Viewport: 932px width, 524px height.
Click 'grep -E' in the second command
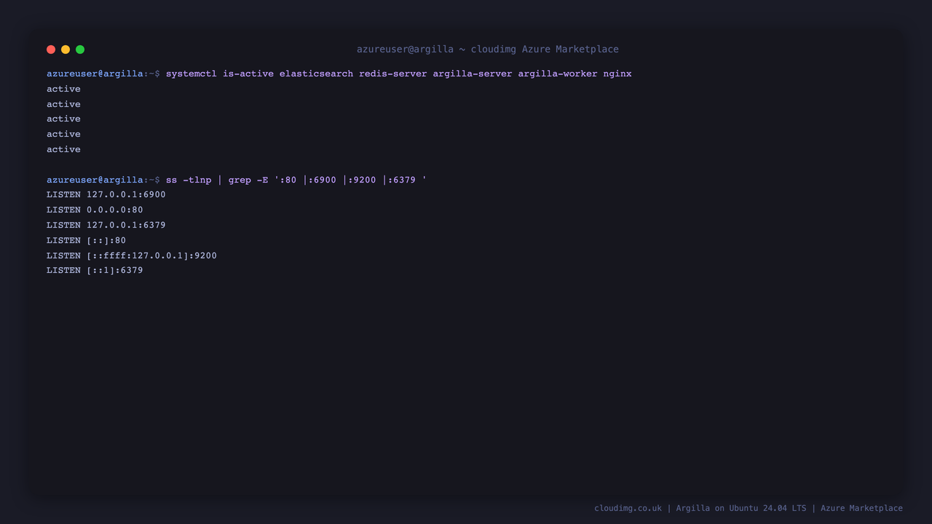point(248,180)
